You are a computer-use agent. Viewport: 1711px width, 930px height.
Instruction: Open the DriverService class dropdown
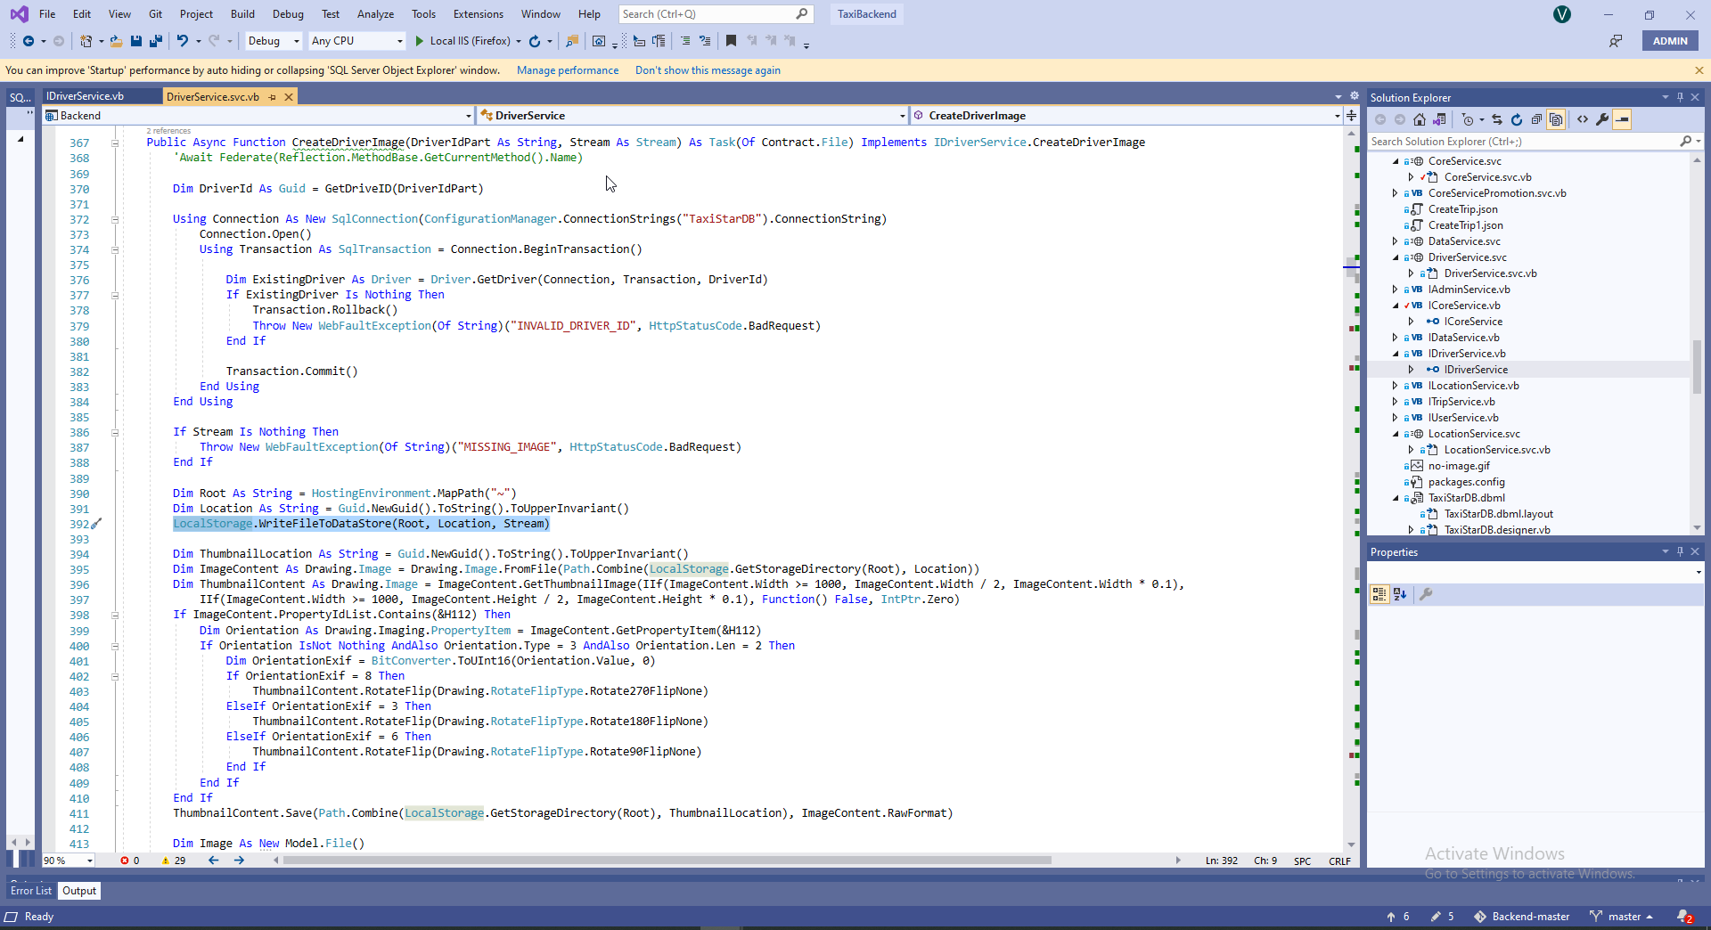[692, 116]
